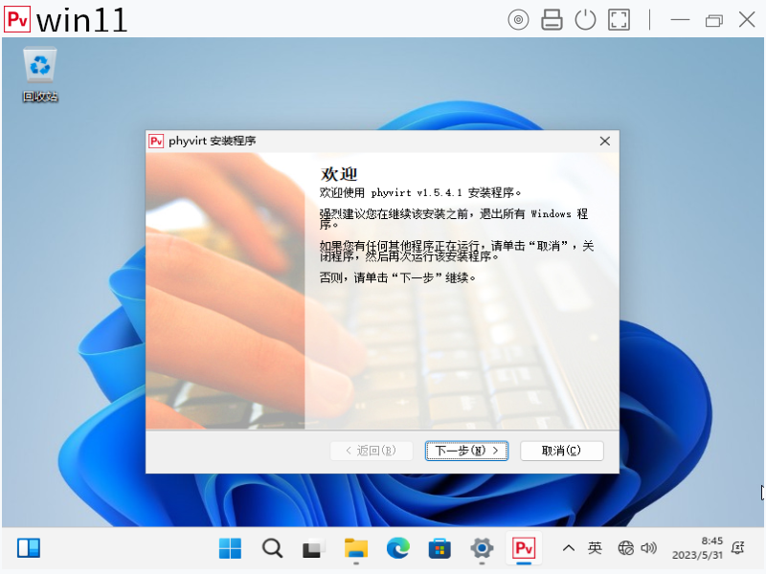Open the notification center icon
The width and height of the screenshot is (766, 574).
tap(737, 547)
